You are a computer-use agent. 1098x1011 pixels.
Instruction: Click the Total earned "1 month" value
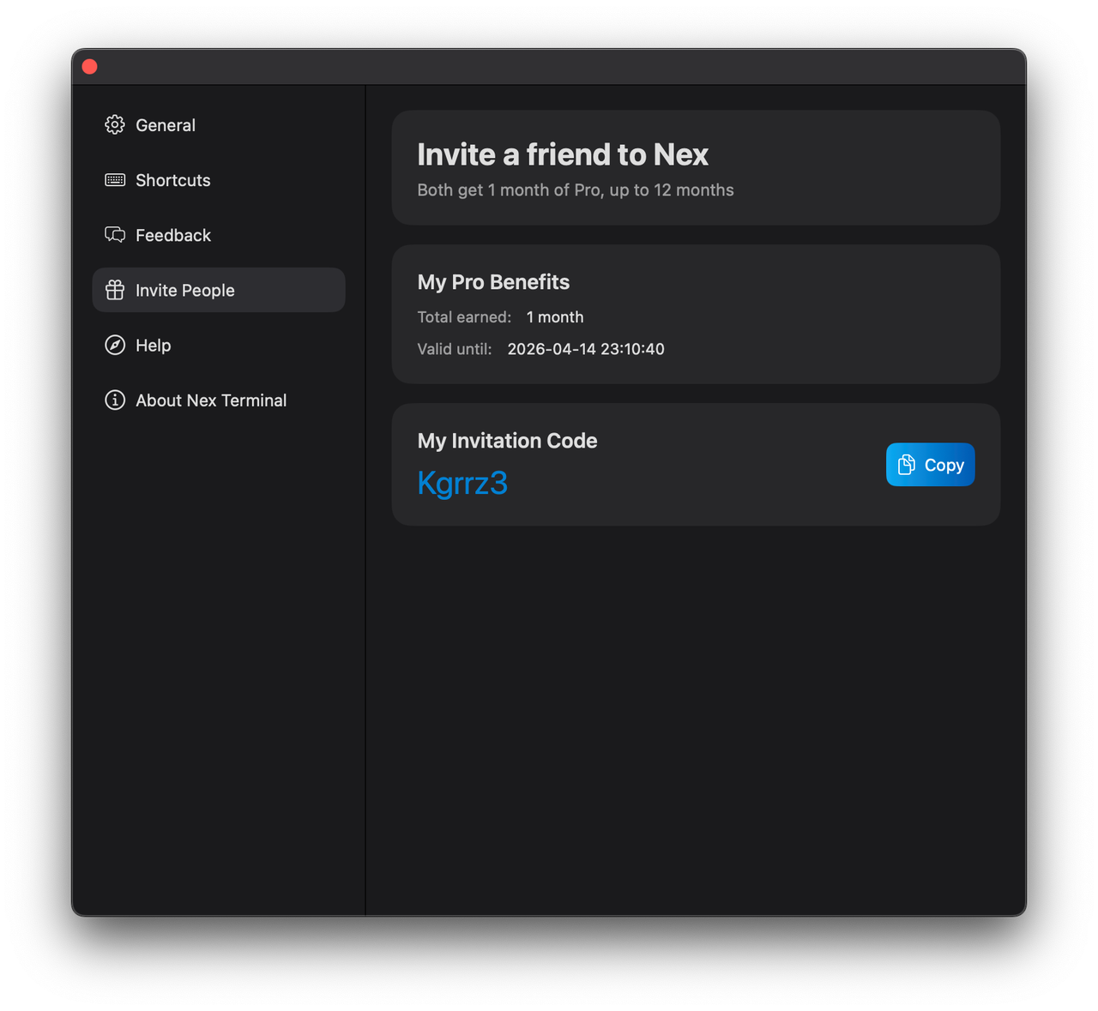[554, 317]
